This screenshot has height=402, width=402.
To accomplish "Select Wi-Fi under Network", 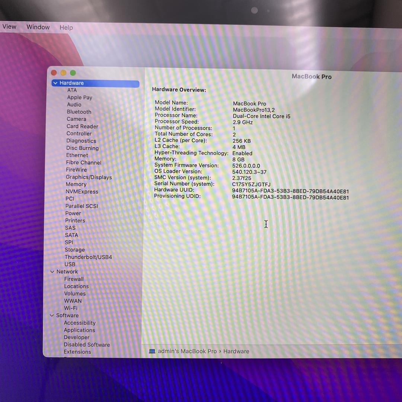I will 70,308.
